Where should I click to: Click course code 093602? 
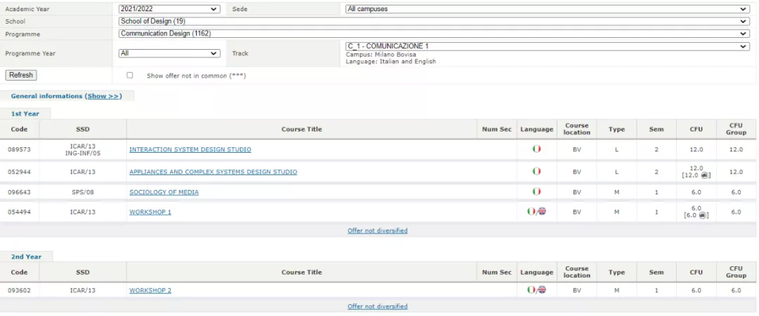20,291
